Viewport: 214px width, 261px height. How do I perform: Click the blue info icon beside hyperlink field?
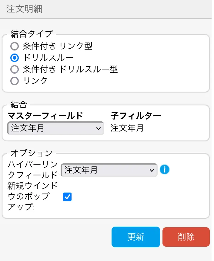pos(164,169)
